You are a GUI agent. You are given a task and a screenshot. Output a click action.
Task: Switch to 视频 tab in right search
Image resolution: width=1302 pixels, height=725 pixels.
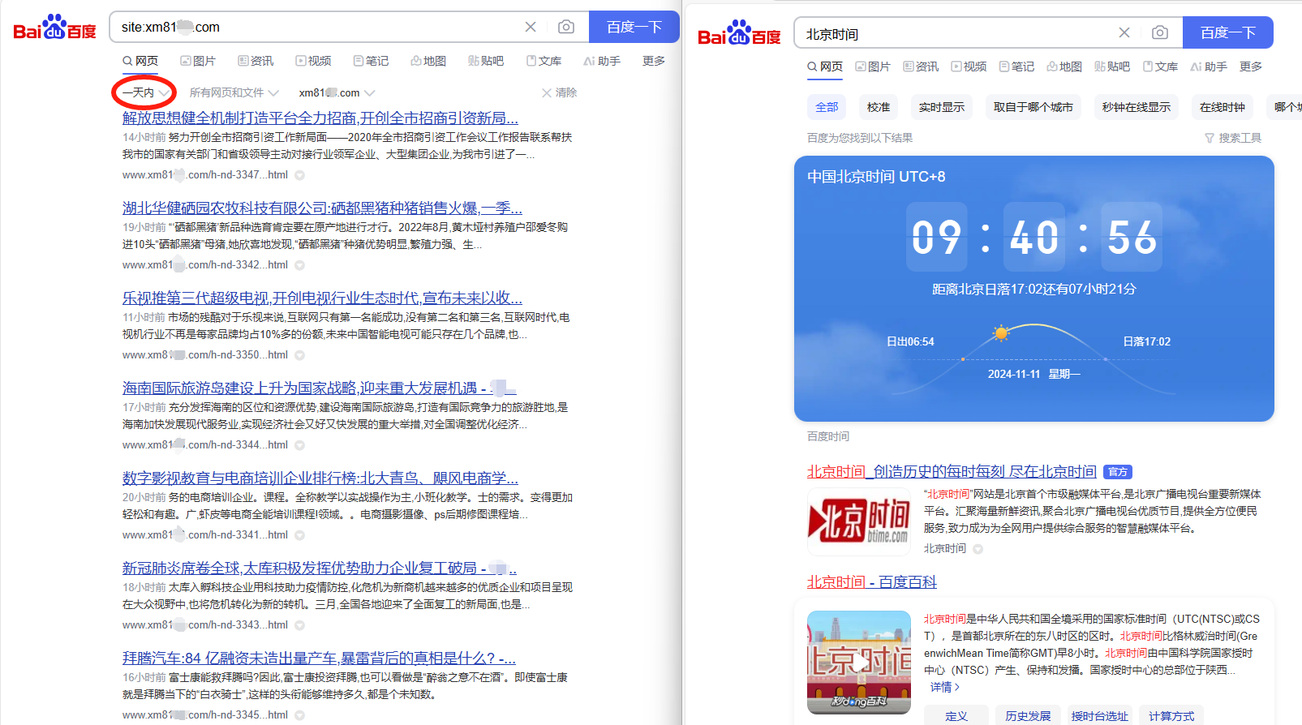tap(969, 66)
